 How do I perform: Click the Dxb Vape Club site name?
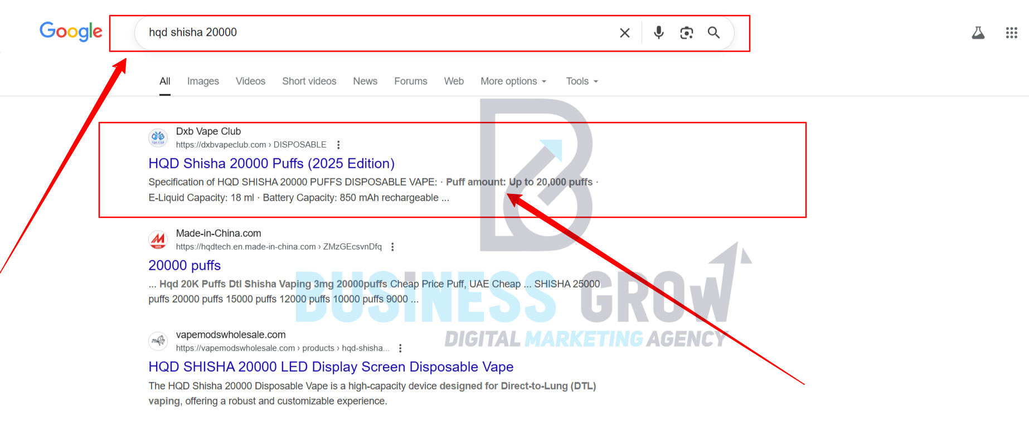[x=208, y=131]
